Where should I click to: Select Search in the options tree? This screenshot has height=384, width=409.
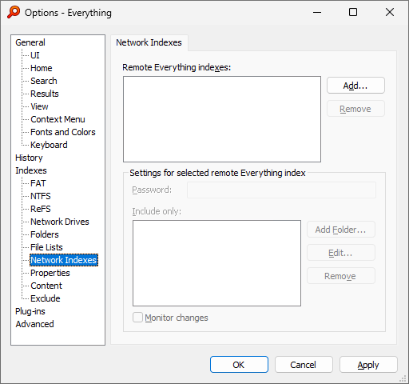[x=44, y=81]
